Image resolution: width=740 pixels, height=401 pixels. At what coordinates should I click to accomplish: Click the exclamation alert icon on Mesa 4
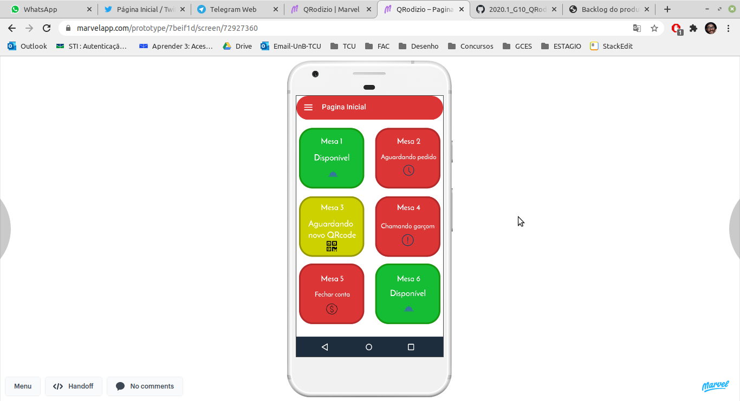pyautogui.click(x=408, y=240)
